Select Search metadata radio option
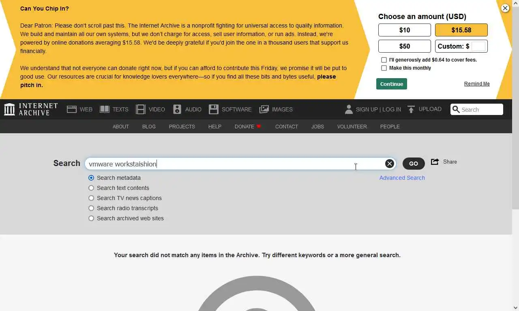The height and width of the screenshot is (311, 519). tap(91, 178)
